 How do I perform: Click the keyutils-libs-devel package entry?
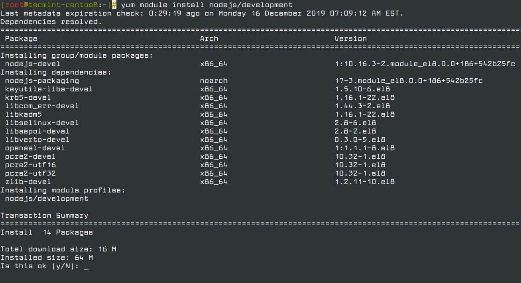click(x=49, y=89)
